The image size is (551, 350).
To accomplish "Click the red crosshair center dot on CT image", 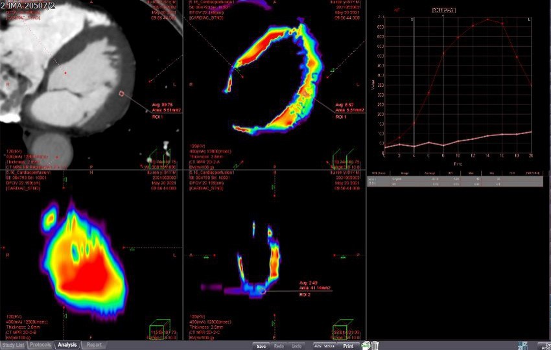I will click(65, 73).
